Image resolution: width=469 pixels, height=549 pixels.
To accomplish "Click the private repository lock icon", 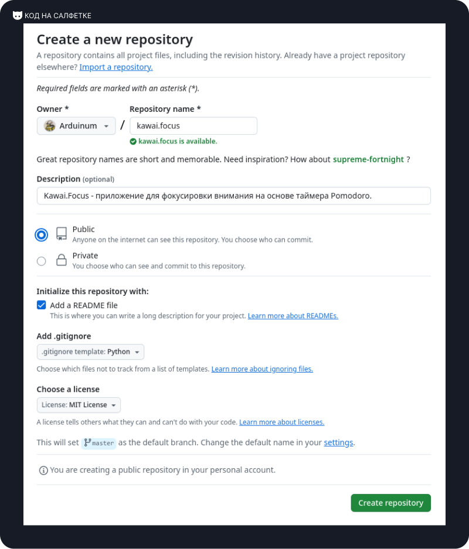I will (x=62, y=260).
